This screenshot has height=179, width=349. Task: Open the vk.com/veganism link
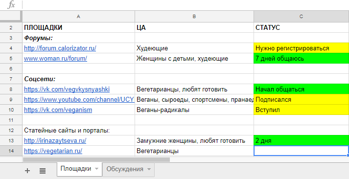(x=58, y=110)
